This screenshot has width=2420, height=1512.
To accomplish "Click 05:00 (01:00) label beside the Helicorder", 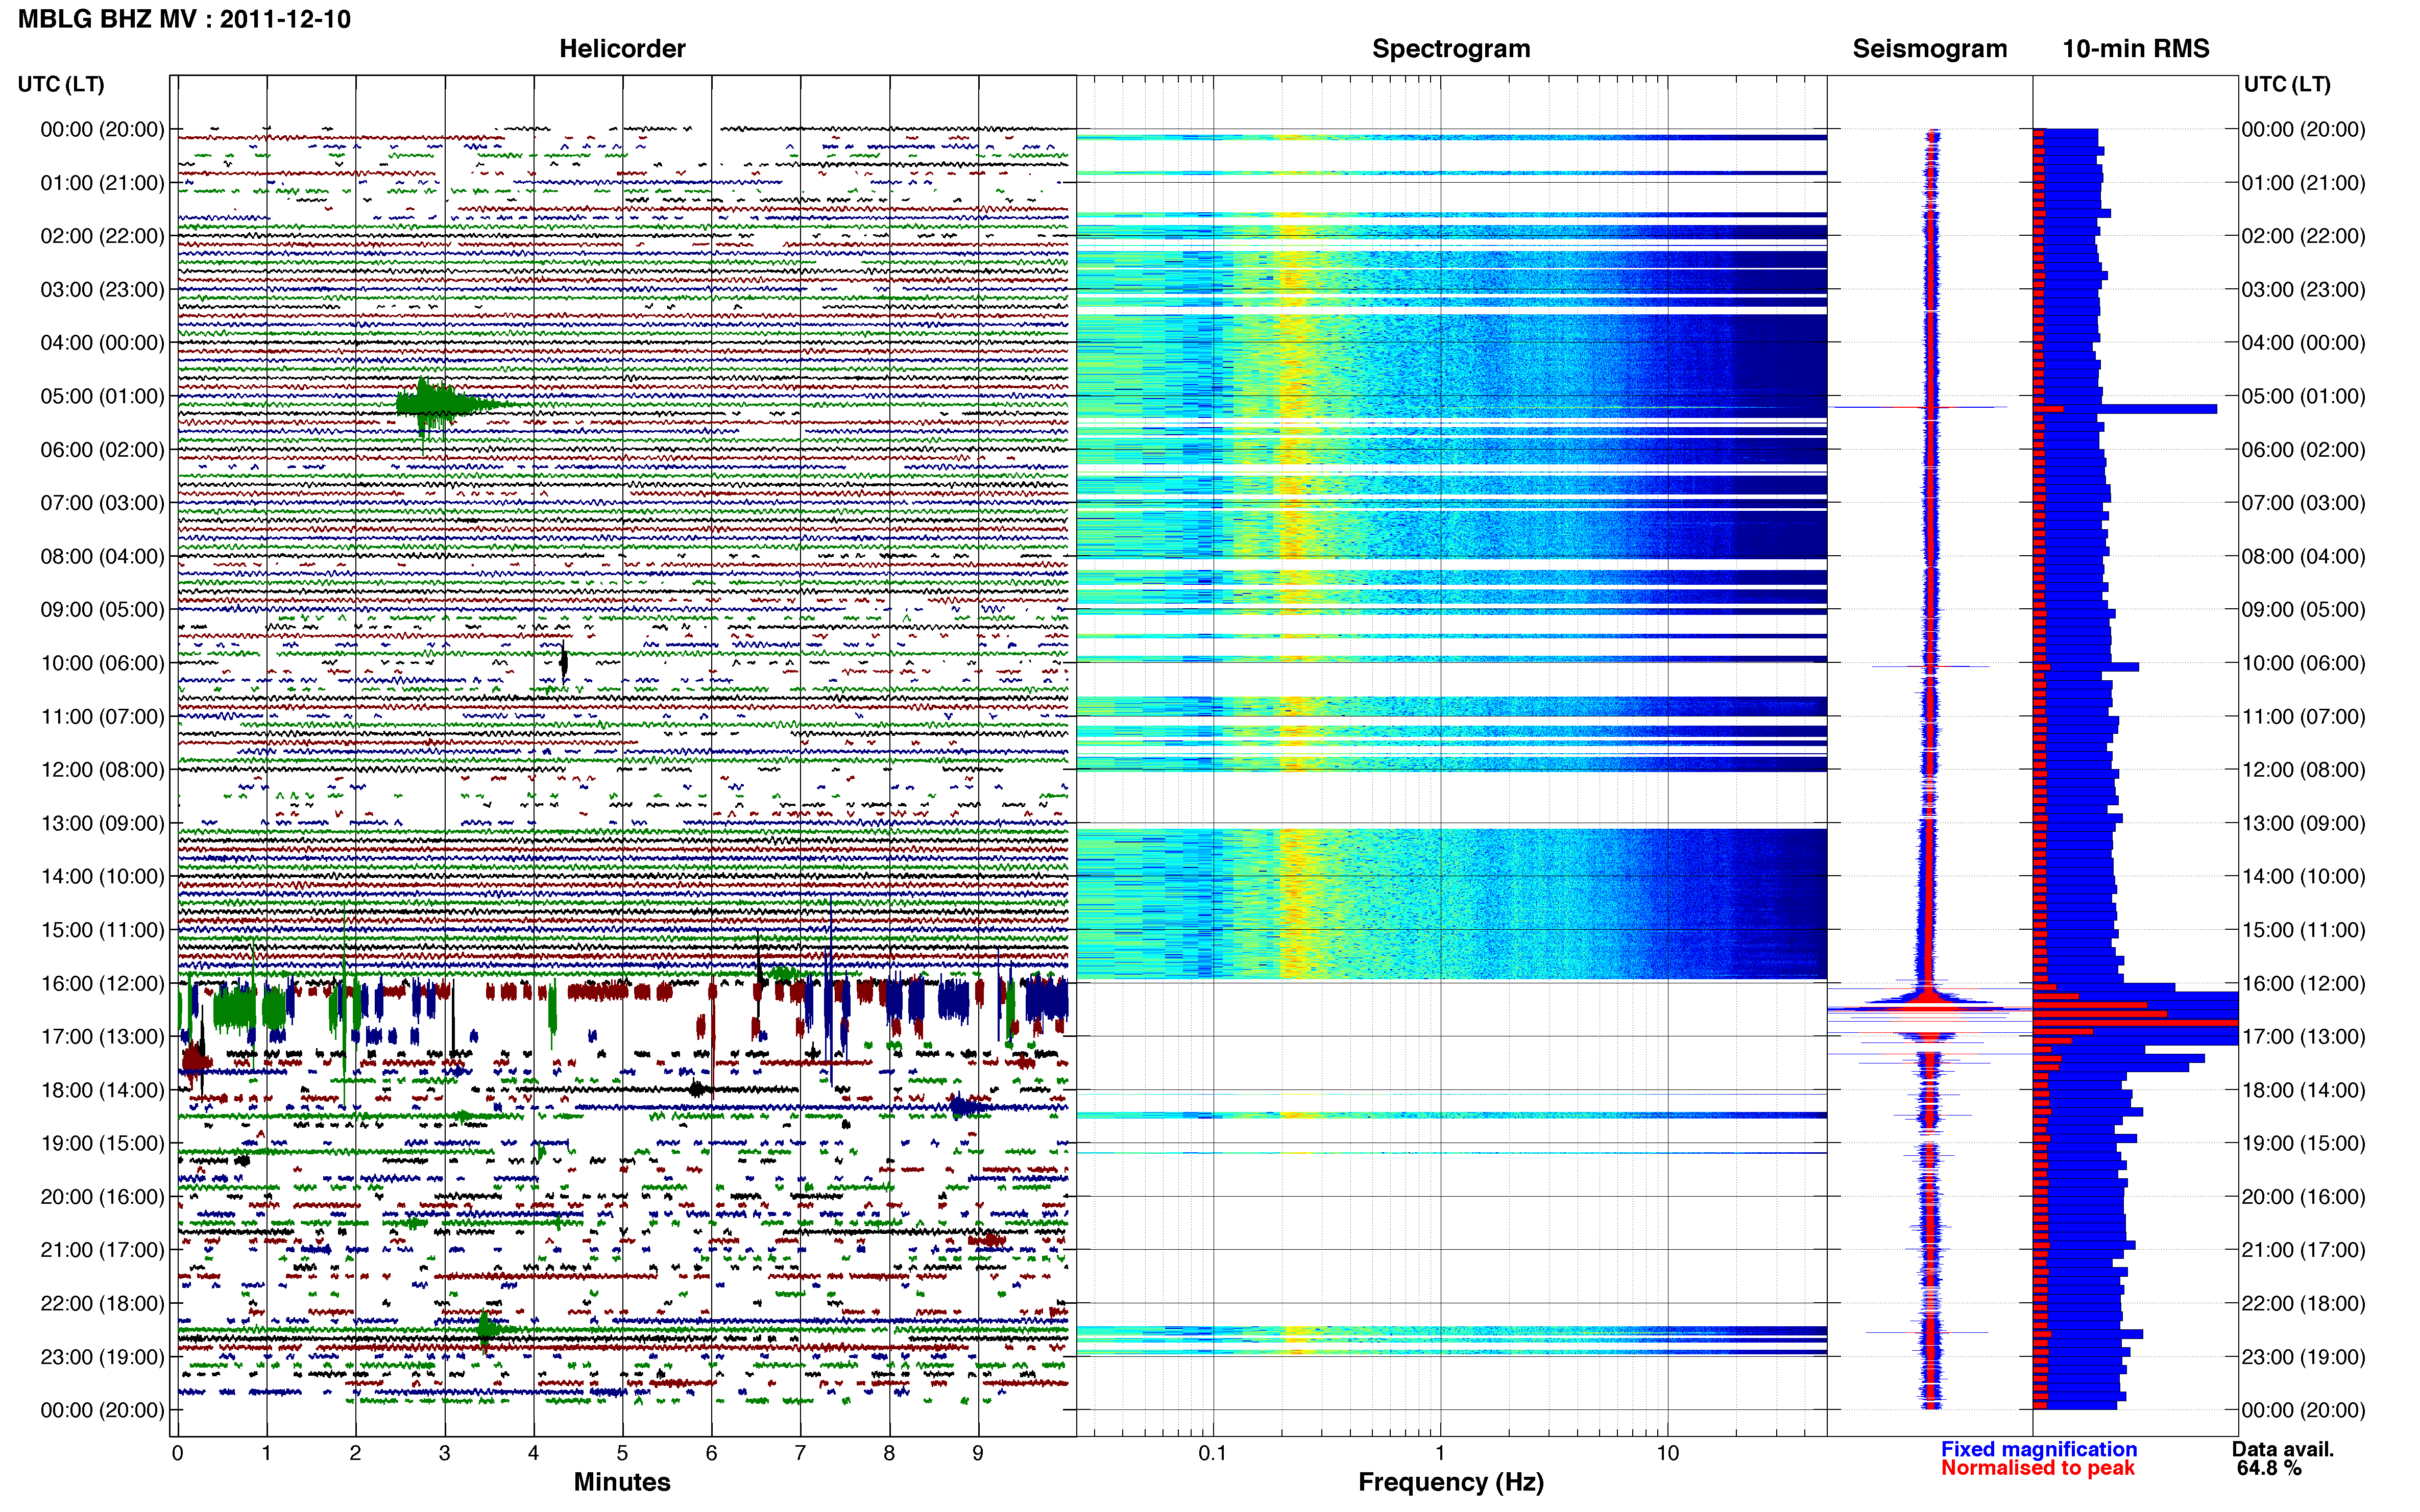I will pos(102,396).
